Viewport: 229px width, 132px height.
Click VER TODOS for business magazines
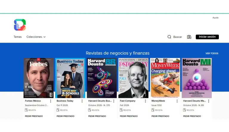(212, 53)
